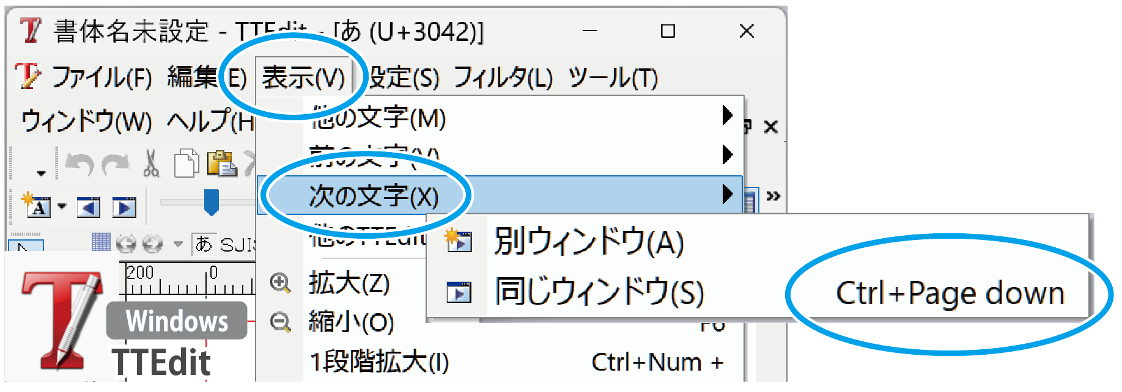Click the Redo arrow icon
The width and height of the screenshot is (1122, 392).
[x=116, y=164]
